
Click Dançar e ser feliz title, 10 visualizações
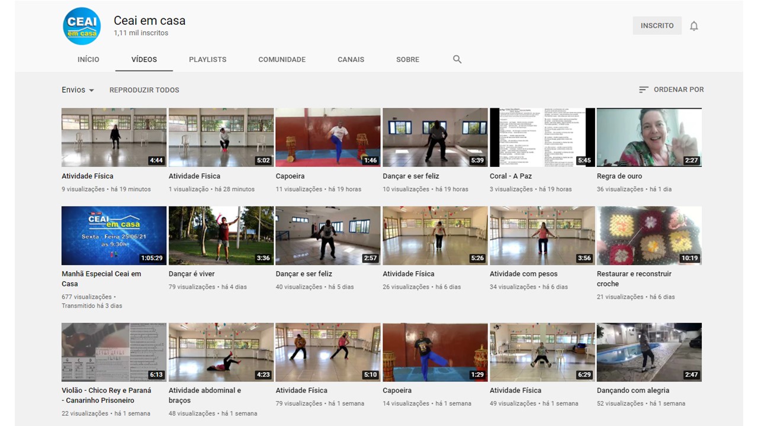coord(411,176)
